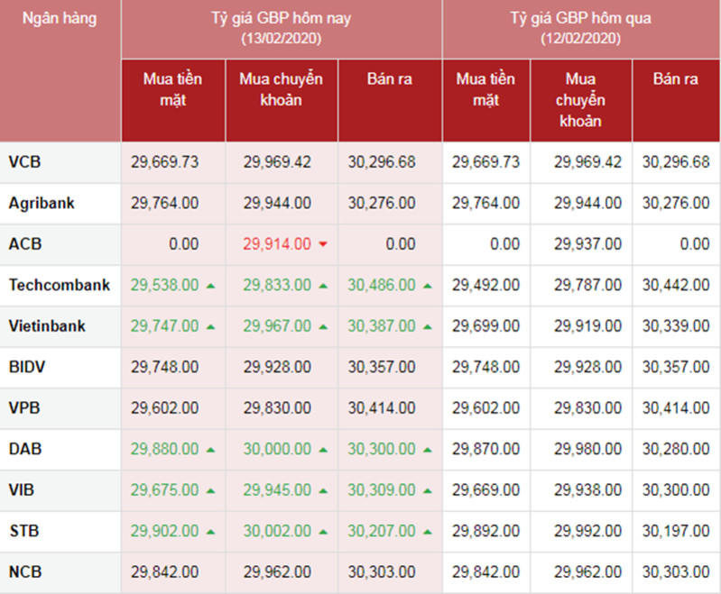Viewport: 721px width, 594px height.
Task: Click the up arrow next to Vietinbank 29,967.00
Action: tap(323, 327)
